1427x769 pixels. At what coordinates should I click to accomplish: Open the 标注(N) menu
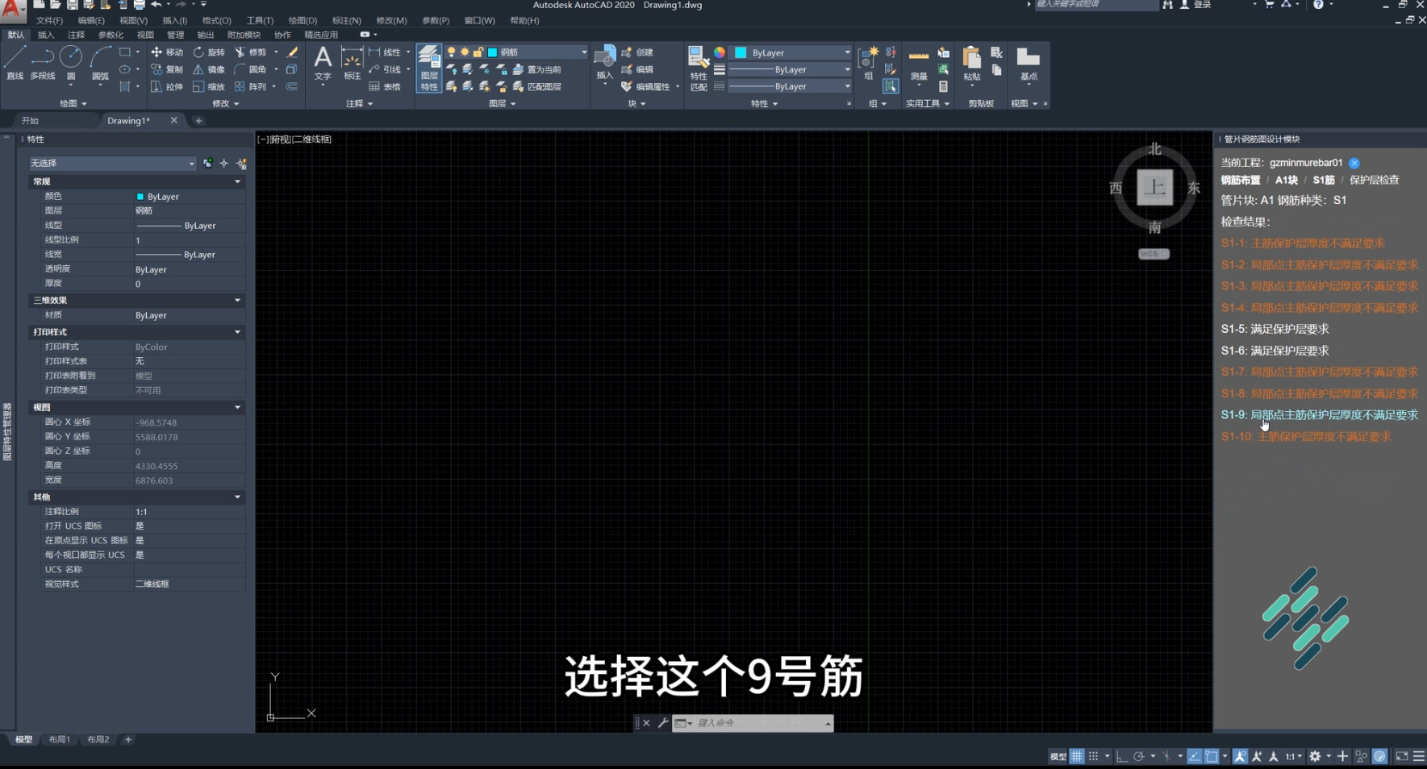point(347,20)
